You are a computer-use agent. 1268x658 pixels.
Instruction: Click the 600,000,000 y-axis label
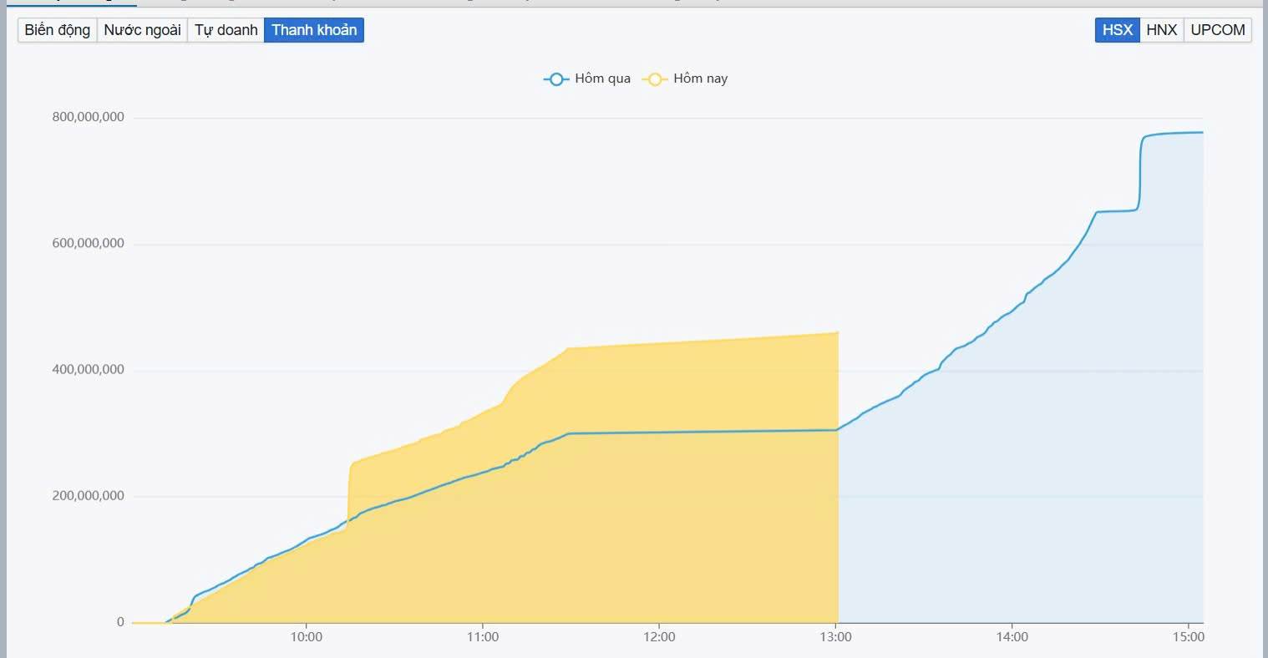click(88, 243)
